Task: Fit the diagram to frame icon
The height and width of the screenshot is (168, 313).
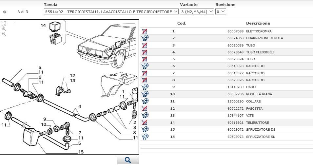Action: coord(4,24)
